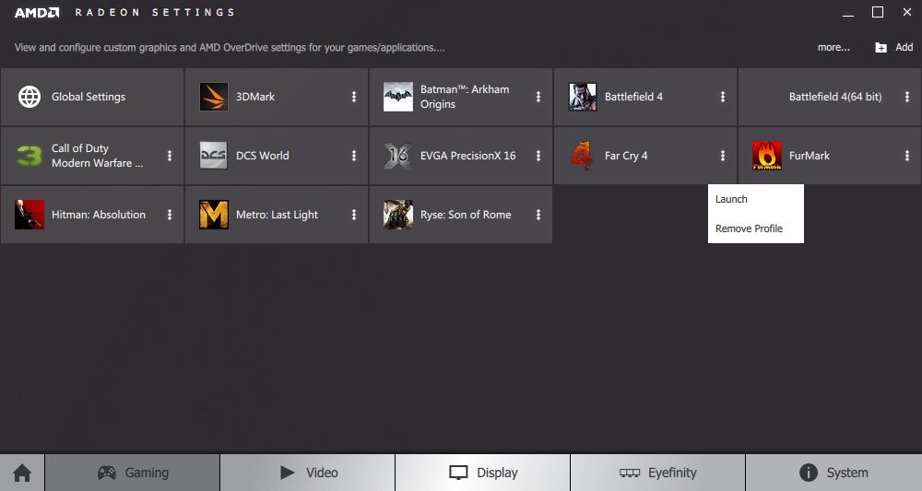This screenshot has height=491, width=922.
Task: Click the Far Cry 4 red icon
Action: coord(582,156)
